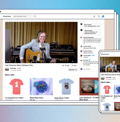Click the black window dot on the browser title bar

point(0,11)
